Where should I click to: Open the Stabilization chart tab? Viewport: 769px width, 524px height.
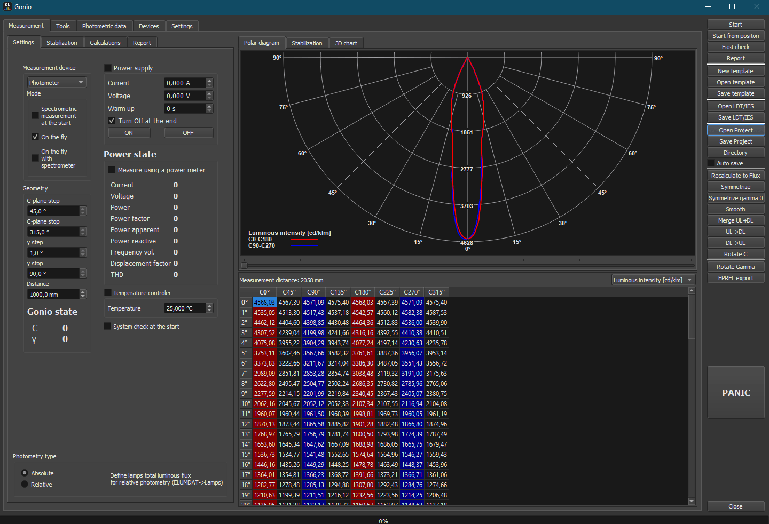tap(307, 43)
